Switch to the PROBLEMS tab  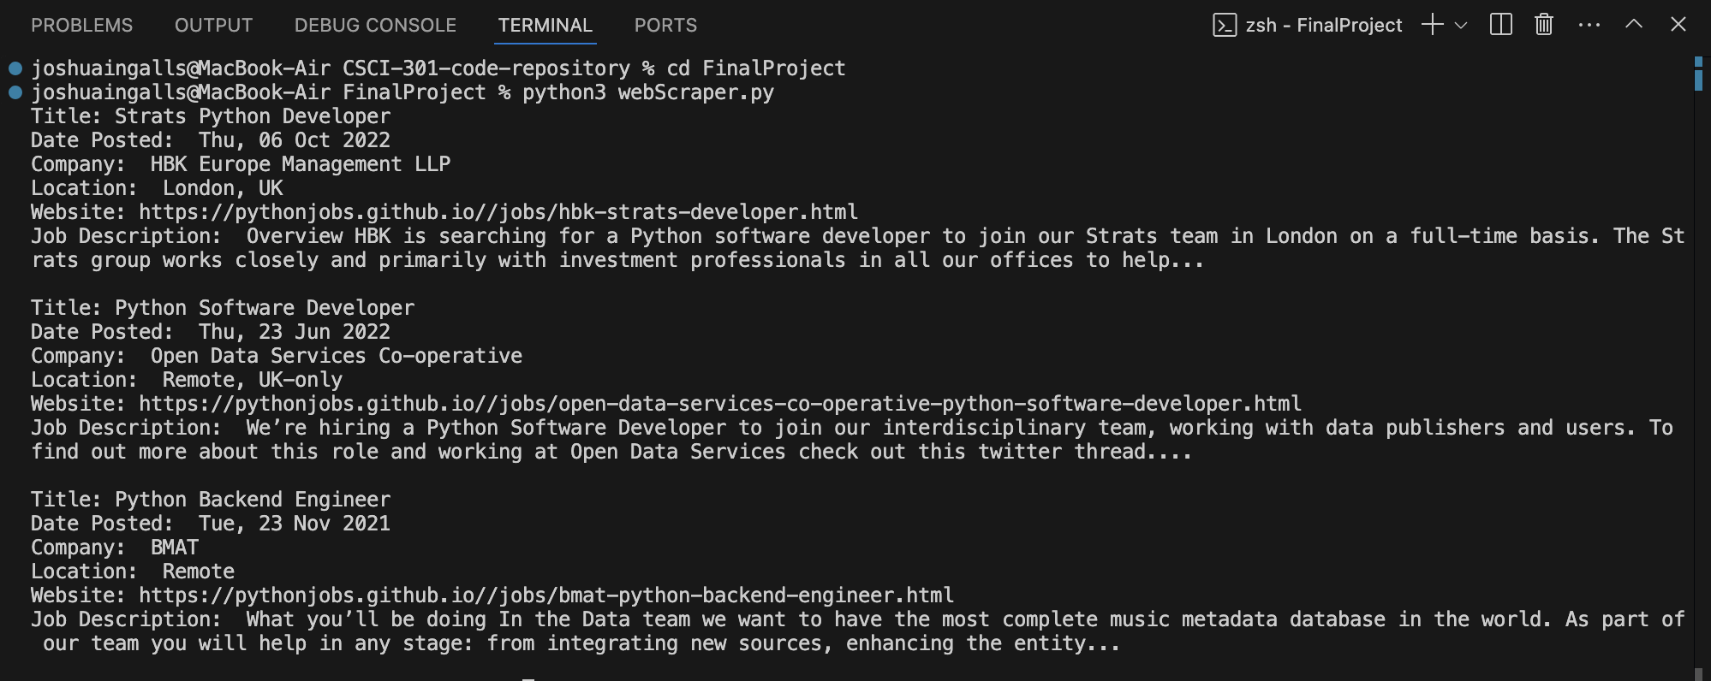[82, 26]
